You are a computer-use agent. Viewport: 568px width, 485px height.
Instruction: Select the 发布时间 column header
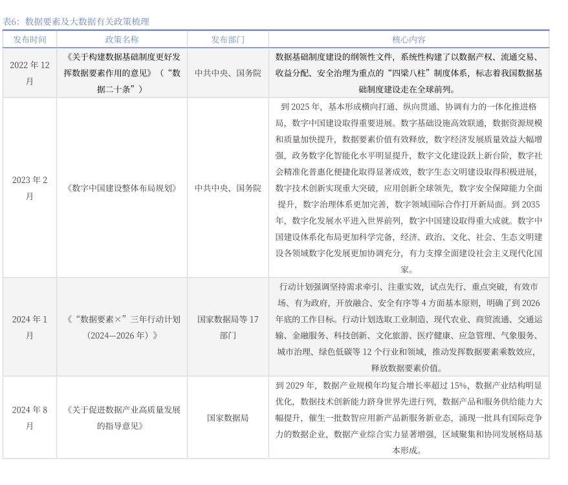pyautogui.click(x=30, y=39)
